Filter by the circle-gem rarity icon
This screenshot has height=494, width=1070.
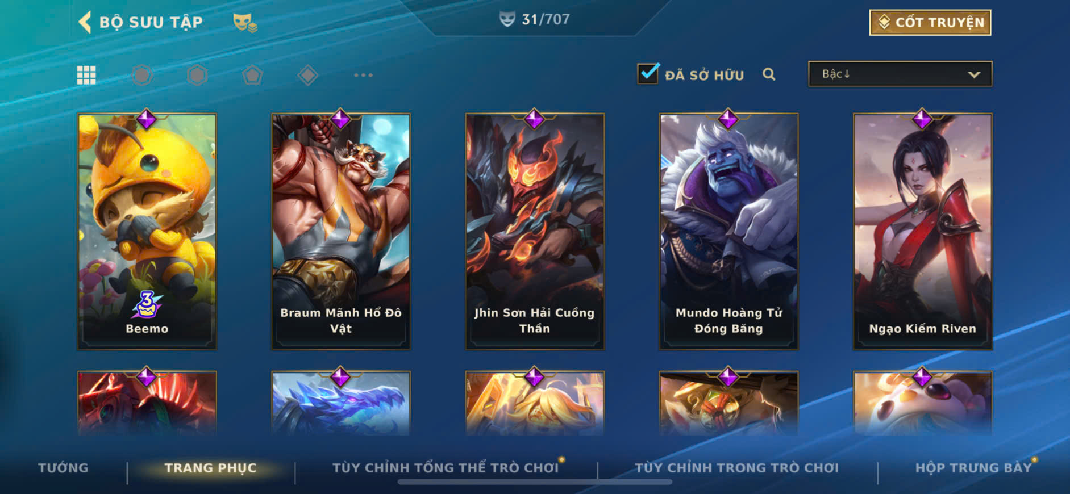[142, 75]
